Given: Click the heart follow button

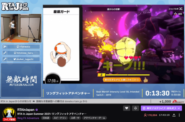Looking at the screenshot, I should point(126,108).
